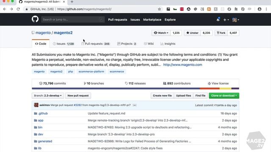Screen dimensions: 271x152
Task: Click the browser address bar URL
Action: click(84, 9)
